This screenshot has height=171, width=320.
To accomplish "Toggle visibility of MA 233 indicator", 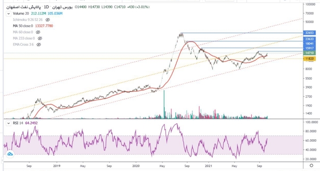I will (40, 38).
